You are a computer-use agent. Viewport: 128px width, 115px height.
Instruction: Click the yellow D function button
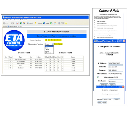[x=49, y=40]
